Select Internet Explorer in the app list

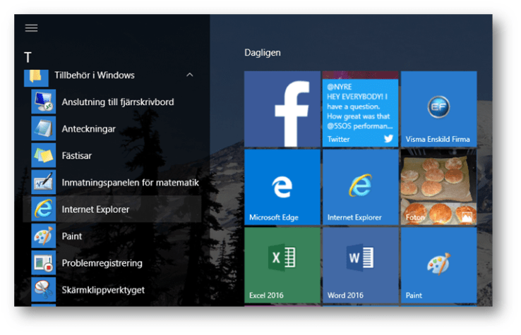(95, 209)
